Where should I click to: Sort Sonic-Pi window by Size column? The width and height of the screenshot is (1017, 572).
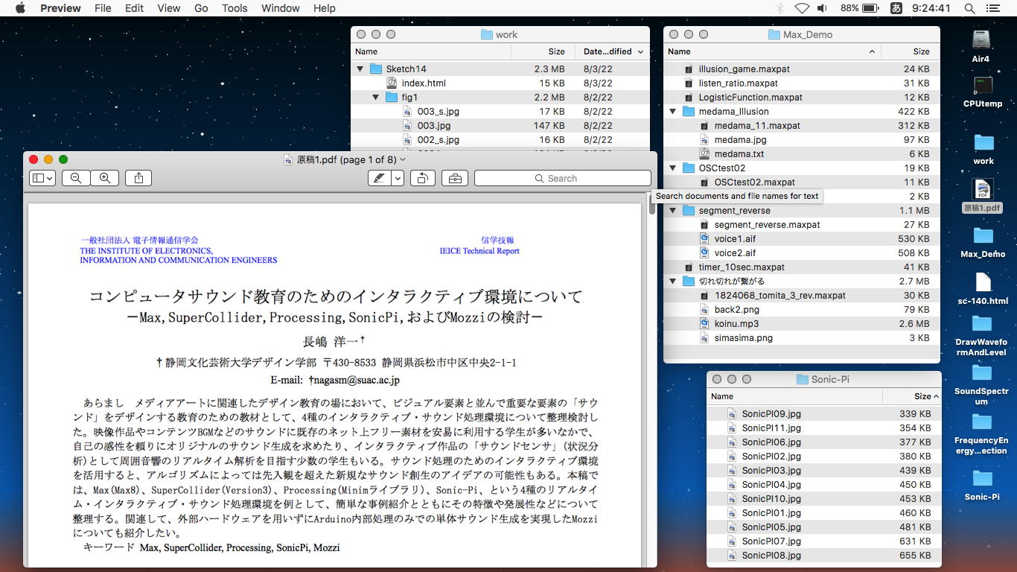[922, 396]
